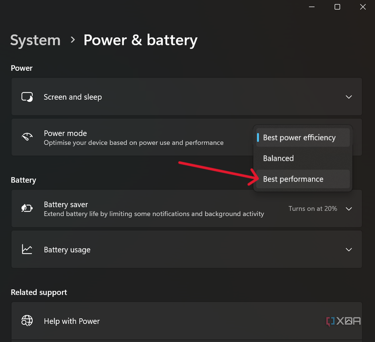The height and width of the screenshot is (342, 375).
Task: Select the Balanced power mode
Action: pyautogui.click(x=278, y=158)
